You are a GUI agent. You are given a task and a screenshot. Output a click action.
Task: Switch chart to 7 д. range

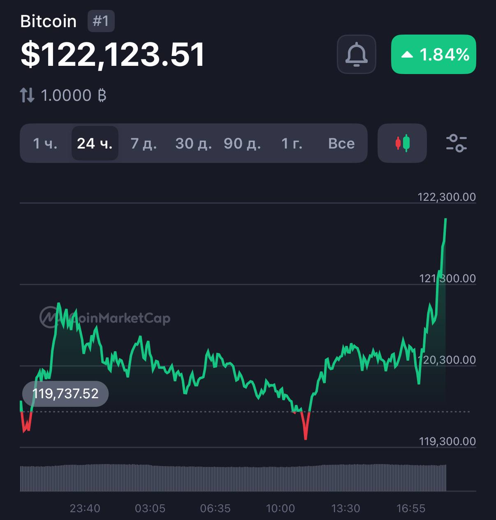click(144, 143)
